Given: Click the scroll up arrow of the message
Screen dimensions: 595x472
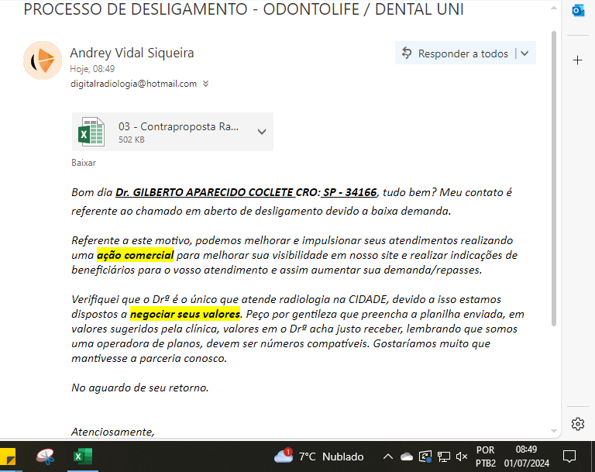Looking at the screenshot, I should pos(554,8).
